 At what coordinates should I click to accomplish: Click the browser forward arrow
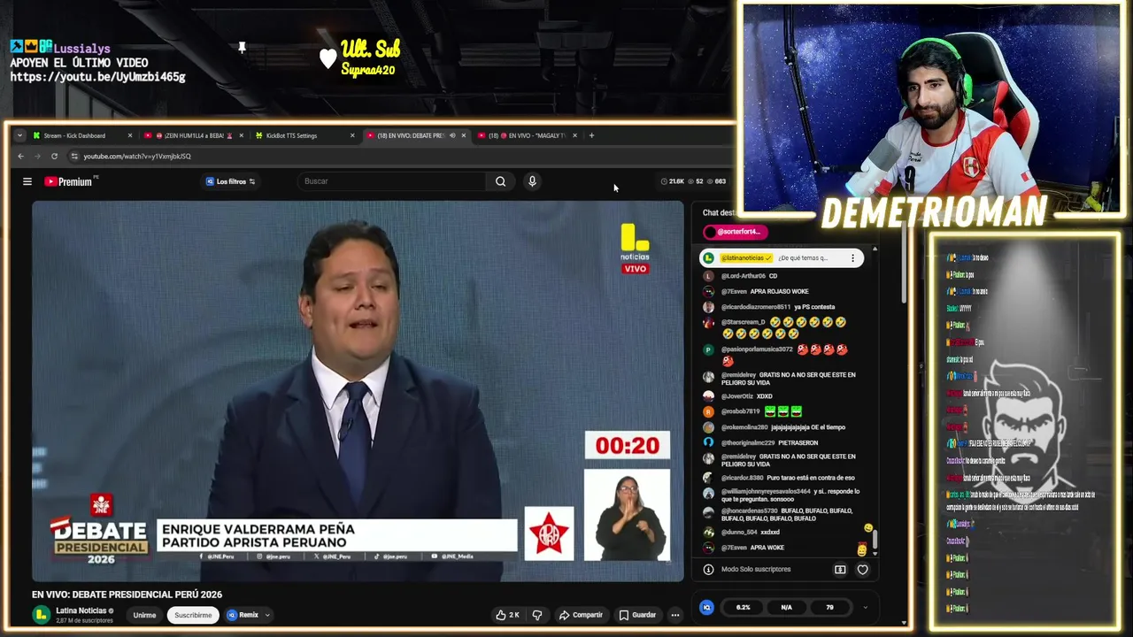[x=37, y=156]
